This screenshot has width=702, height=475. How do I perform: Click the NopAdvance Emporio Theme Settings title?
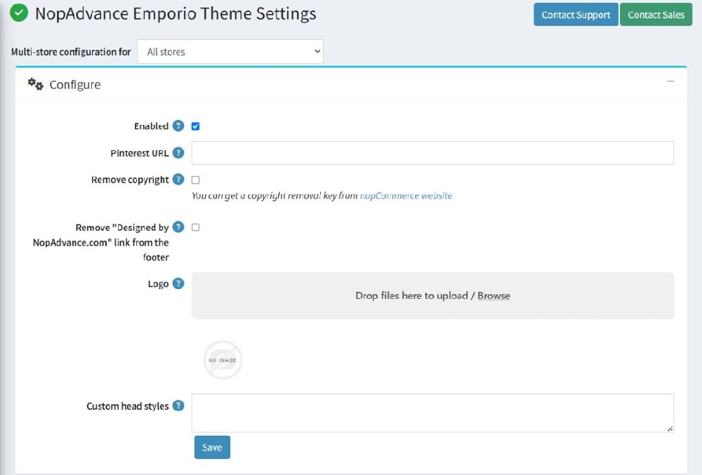pos(175,13)
